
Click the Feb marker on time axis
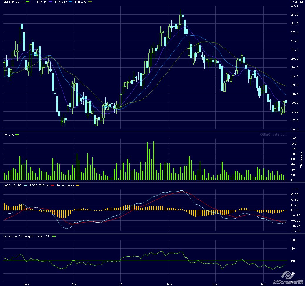[x=169, y=285]
